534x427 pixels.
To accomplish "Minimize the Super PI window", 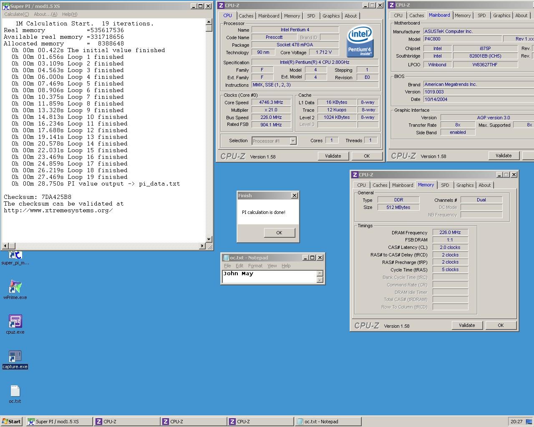I will pyautogui.click(x=194, y=6).
